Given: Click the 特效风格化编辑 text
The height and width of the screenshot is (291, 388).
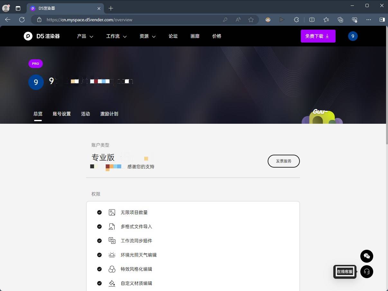Looking at the screenshot, I should (136, 269).
